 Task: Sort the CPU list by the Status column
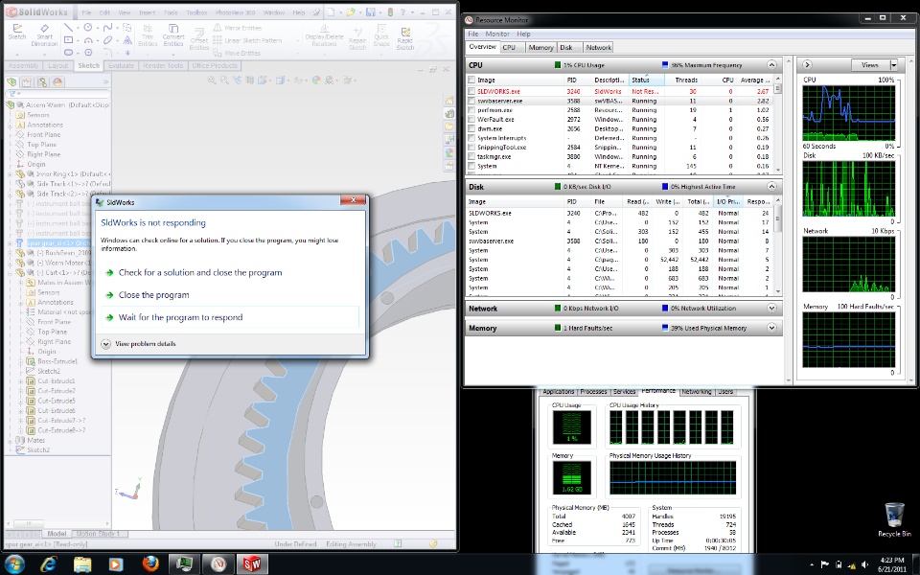point(647,80)
